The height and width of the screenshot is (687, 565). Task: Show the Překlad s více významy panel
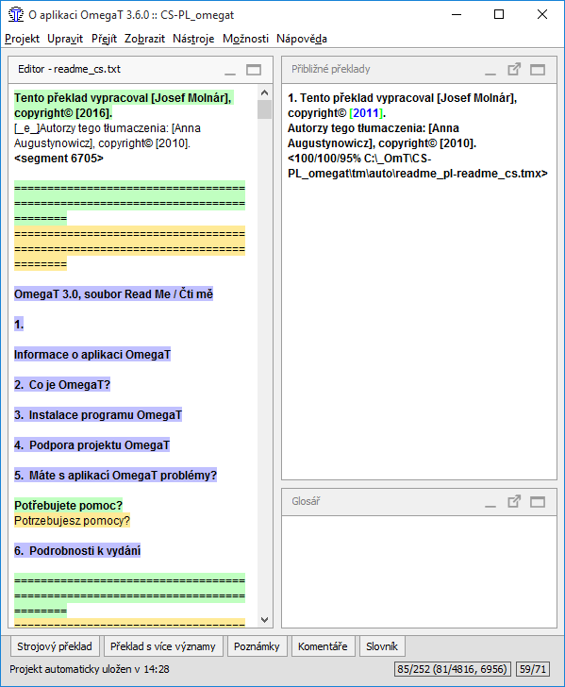[x=163, y=646]
